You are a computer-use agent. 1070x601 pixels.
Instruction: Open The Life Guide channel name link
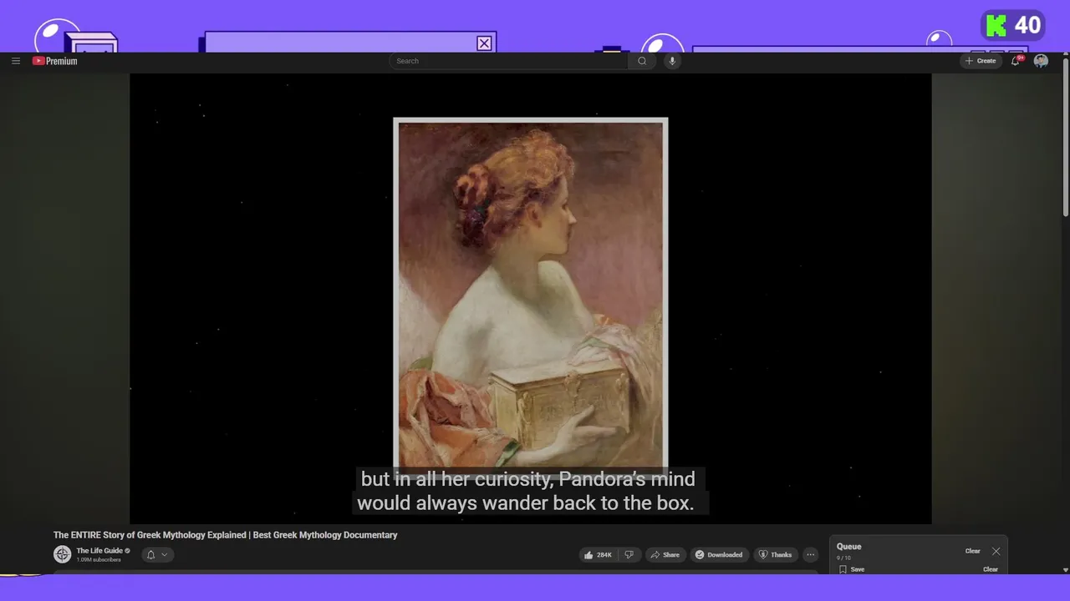[x=99, y=551]
